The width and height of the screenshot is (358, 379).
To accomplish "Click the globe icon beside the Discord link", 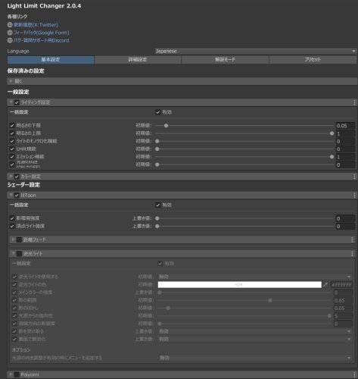I will coord(10,40).
